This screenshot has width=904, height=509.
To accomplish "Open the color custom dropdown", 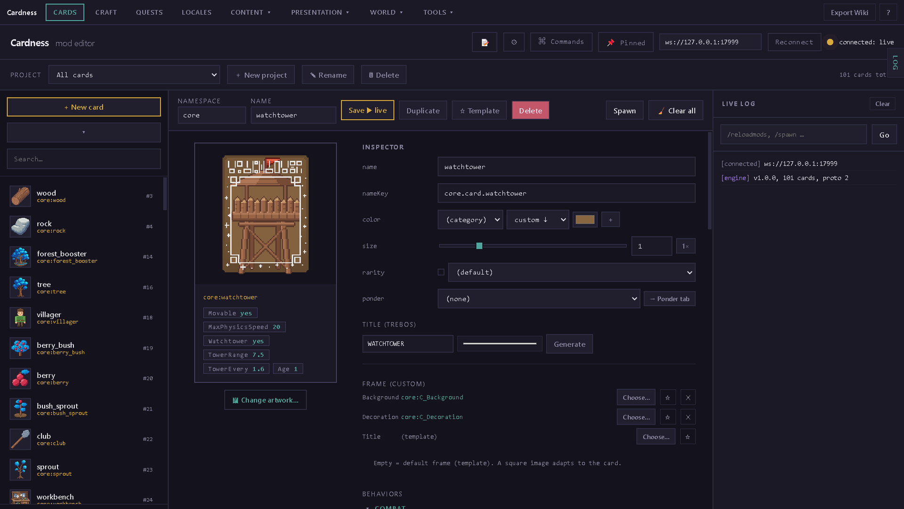I will 538,220.
